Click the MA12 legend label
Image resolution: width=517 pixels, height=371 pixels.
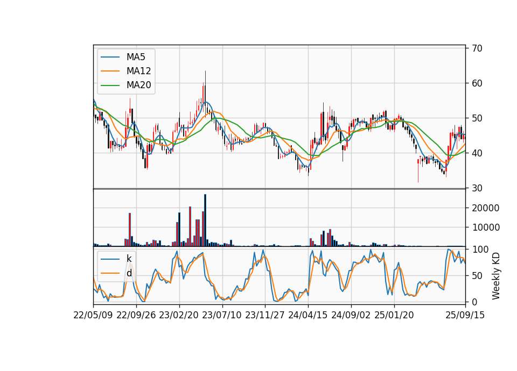pyautogui.click(x=138, y=71)
